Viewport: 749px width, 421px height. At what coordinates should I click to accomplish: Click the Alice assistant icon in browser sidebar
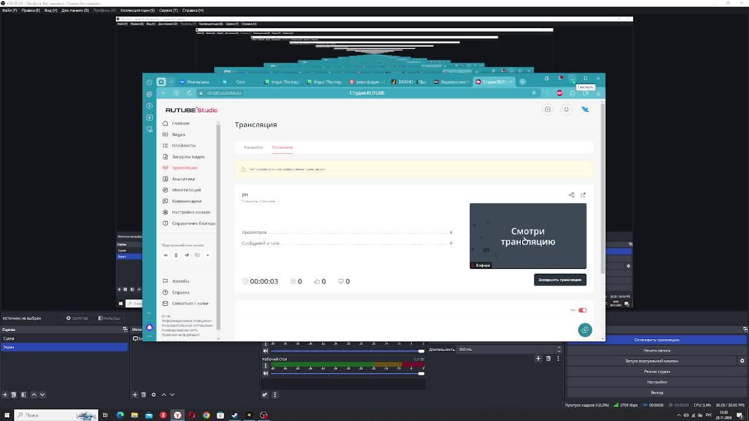[149, 327]
